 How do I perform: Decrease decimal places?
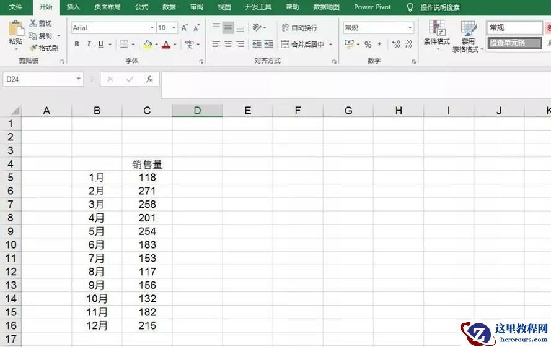click(408, 44)
